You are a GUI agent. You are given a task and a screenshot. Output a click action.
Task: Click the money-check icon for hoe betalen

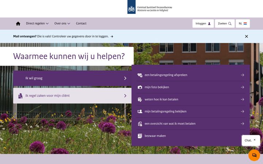point(140,99)
